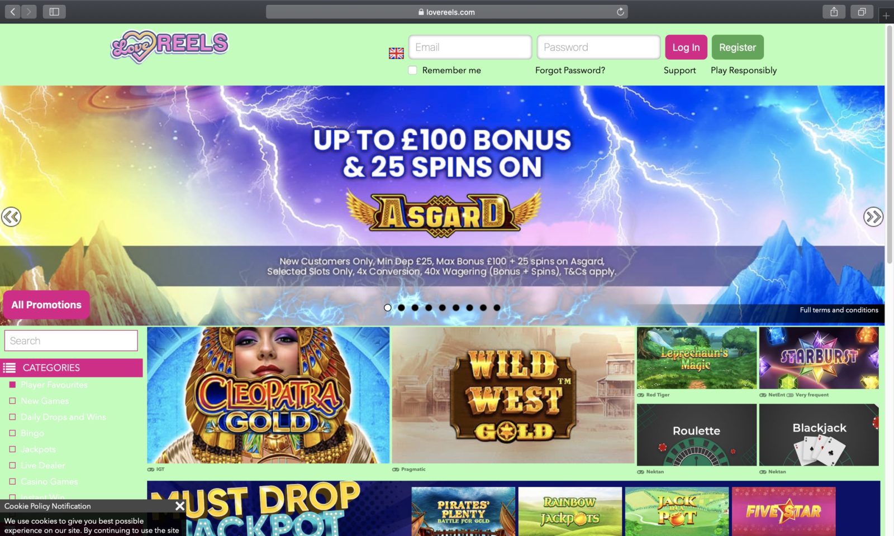894x536 pixels.
Task: Check the New Games category
Action: click(12, 401)
